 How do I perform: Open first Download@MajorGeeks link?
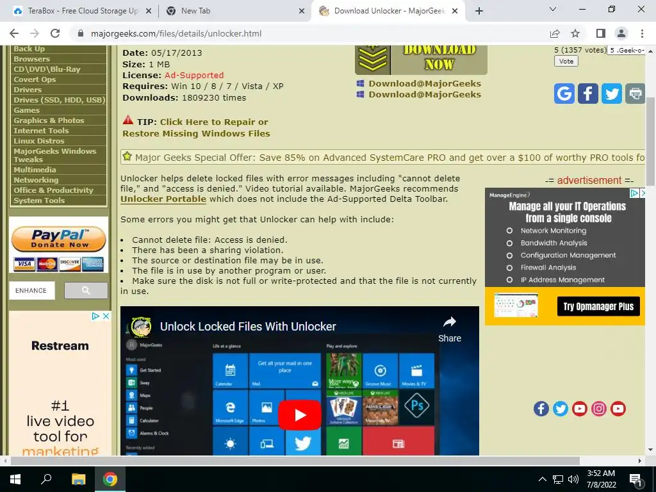pos(425,84)
